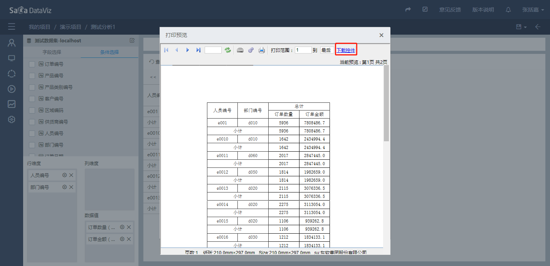Click cell d060 in preview table
Screen dimensions: 550x266
pyautogui.click(x=253, y=156)
